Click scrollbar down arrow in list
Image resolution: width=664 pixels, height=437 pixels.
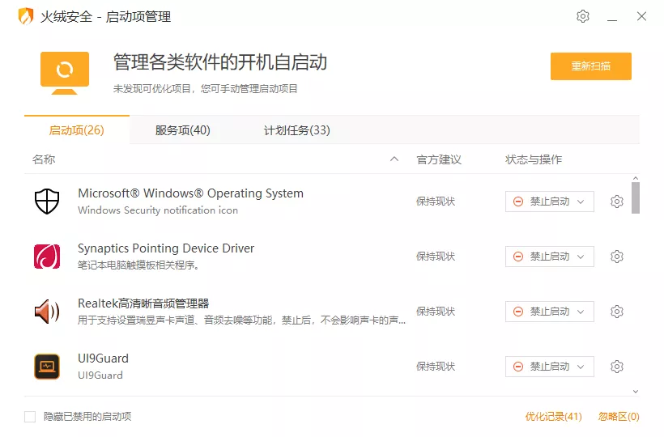(x=635, y=392)
